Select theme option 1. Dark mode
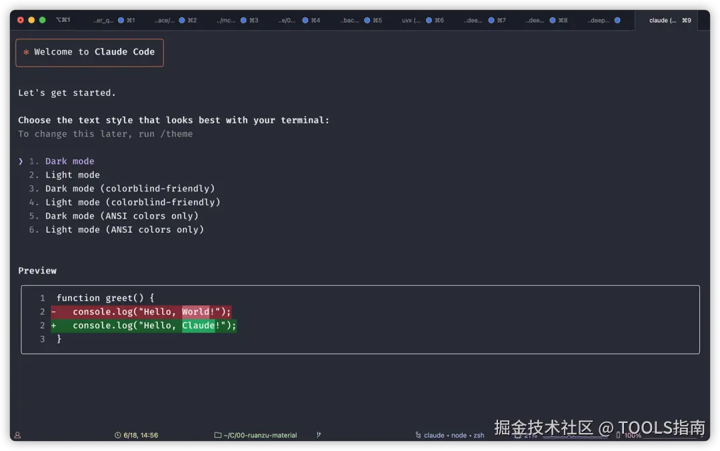 61,161
